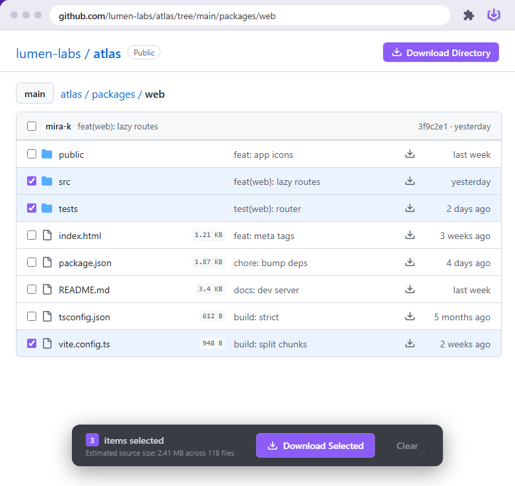Download the src folder via its row icon

pos(409,181)
